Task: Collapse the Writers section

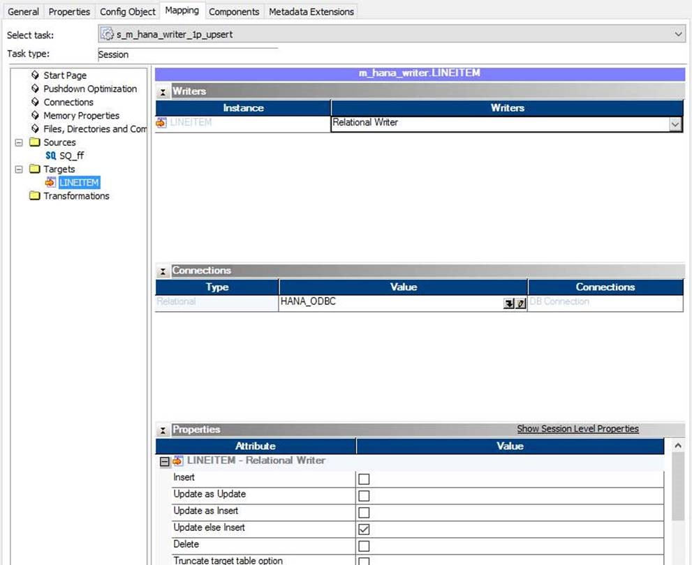Action: tap(163, 91)
